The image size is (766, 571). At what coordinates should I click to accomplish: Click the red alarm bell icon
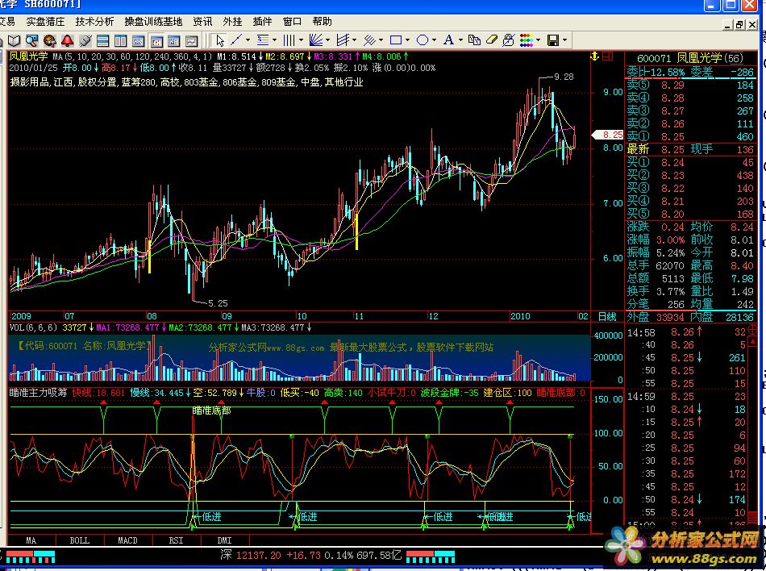69,40
